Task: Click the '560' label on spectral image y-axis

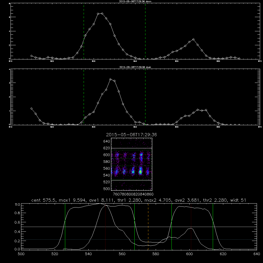Action: 107,168
